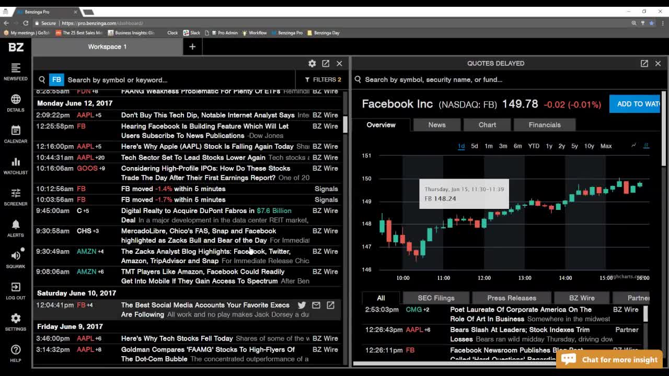This screenshot has height=376, width=669.
Task: Set chart range to 6m
Action: 517,146
